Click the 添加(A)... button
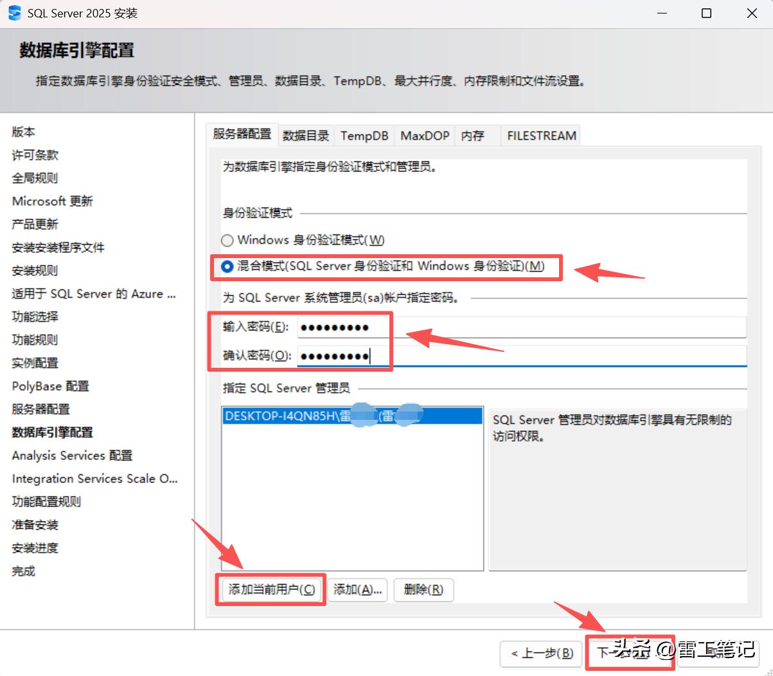Viewport: 773px width, 676px height. tap(357, 589)
